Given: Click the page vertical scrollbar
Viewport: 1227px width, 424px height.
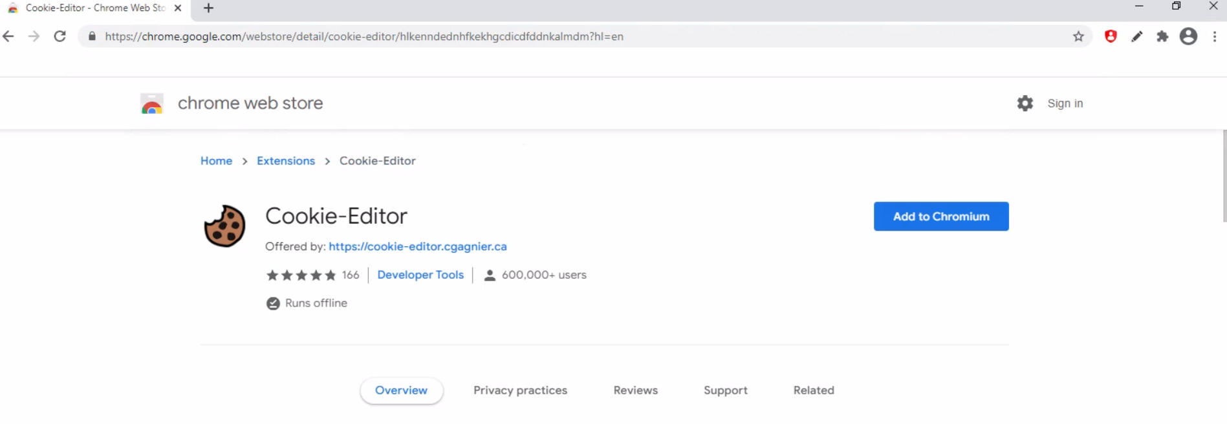Looking at the screenshot, I should pyautogui.click(x=1224, y=176).
